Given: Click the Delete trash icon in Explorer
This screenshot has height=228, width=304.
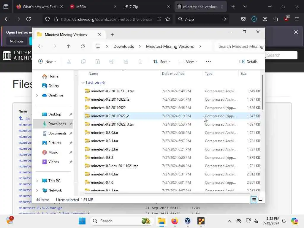Looking at the screenshot, I should (140, 62).
